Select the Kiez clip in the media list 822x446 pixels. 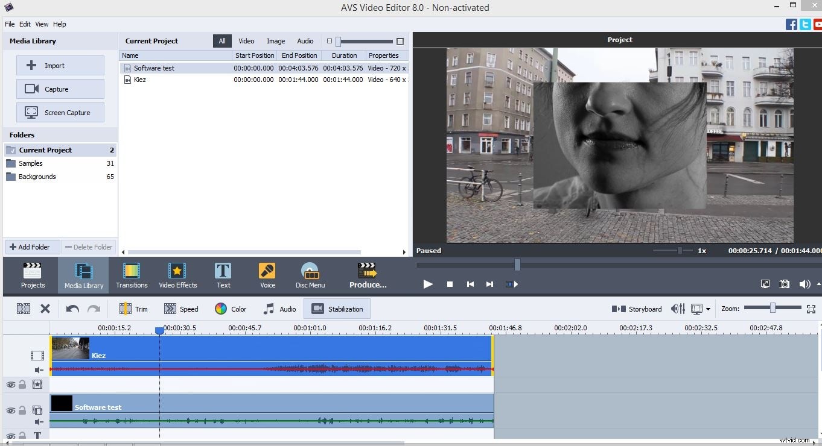coord(140,80)
